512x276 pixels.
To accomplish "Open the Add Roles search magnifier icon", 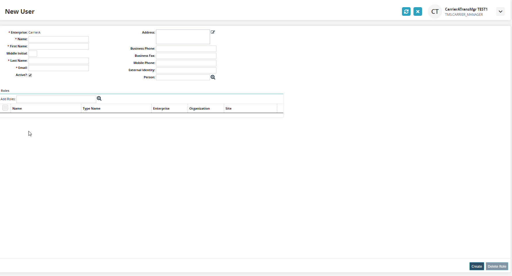I will point(99,98).
